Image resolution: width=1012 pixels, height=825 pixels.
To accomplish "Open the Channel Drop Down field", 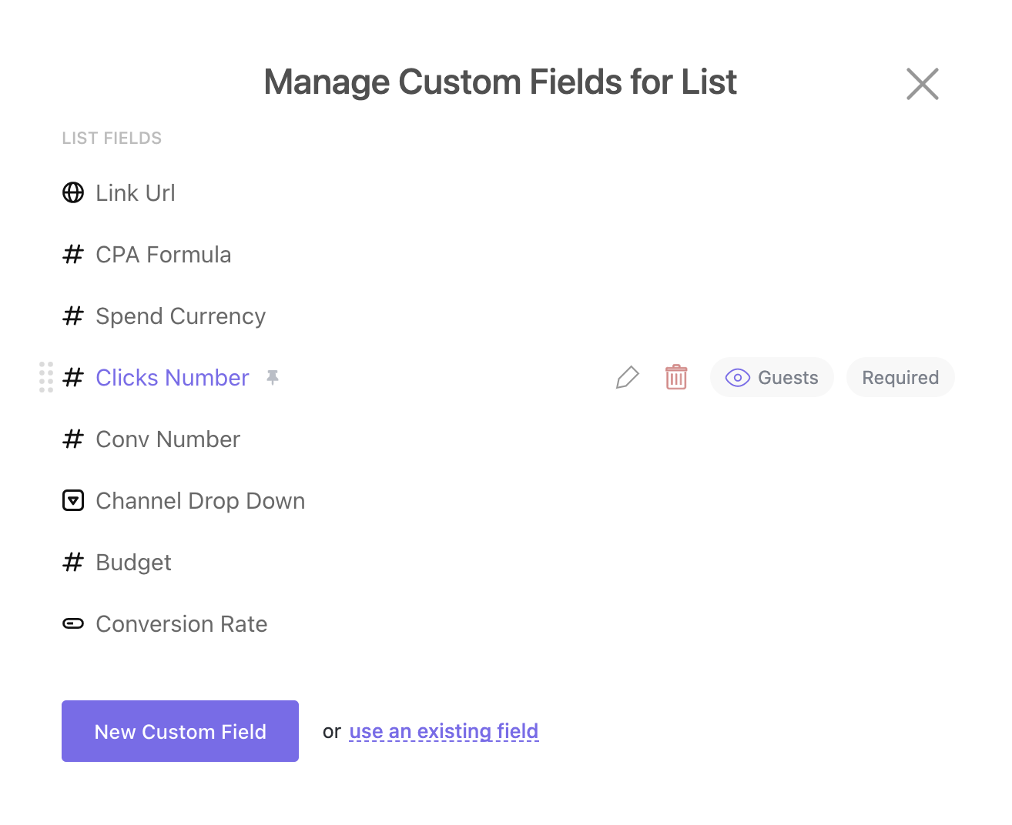I will [200, 501].
